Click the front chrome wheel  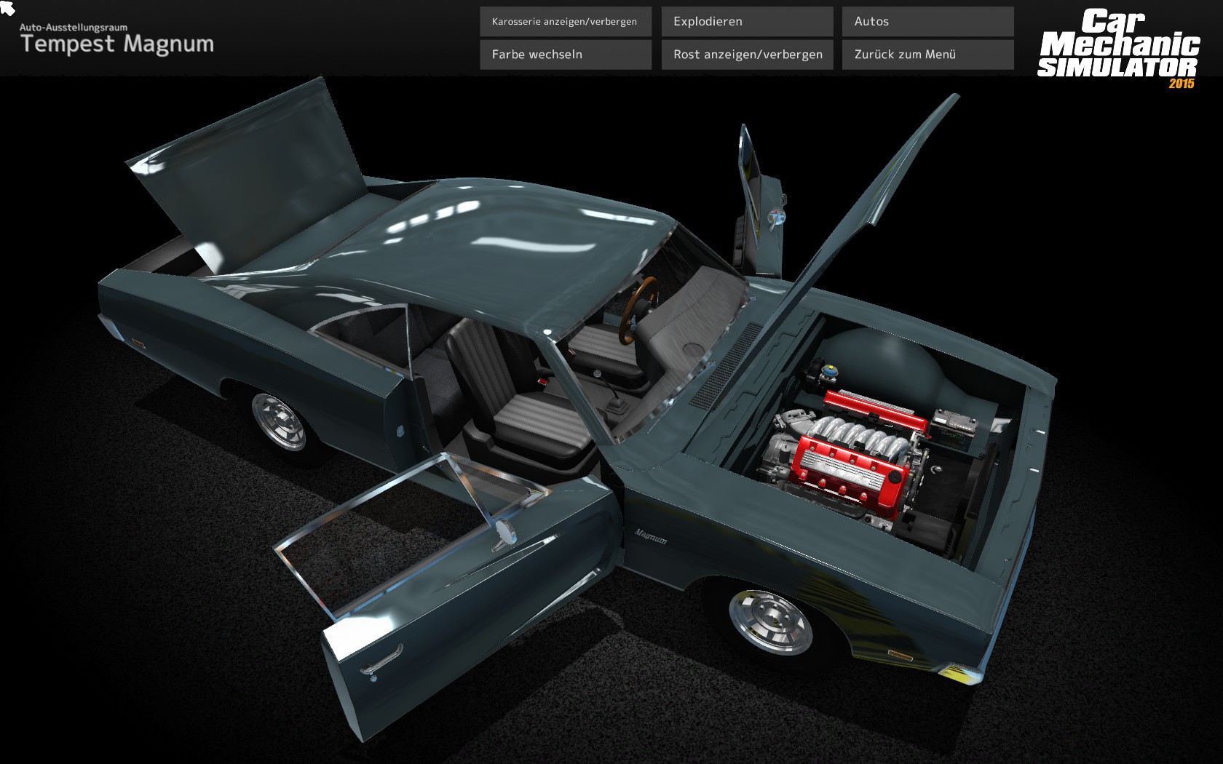tap(772, 621)
